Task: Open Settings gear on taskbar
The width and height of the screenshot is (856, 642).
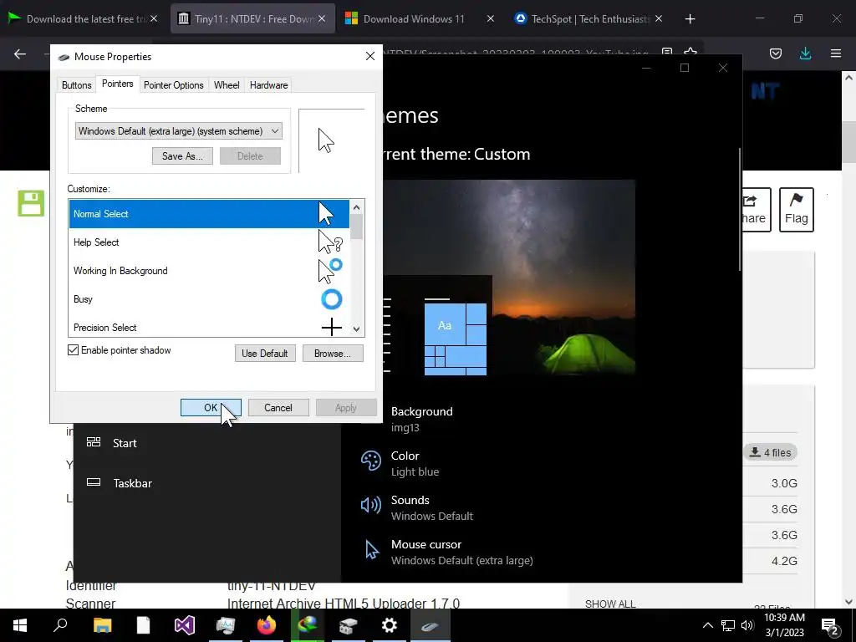Action: tap(390, 625)
